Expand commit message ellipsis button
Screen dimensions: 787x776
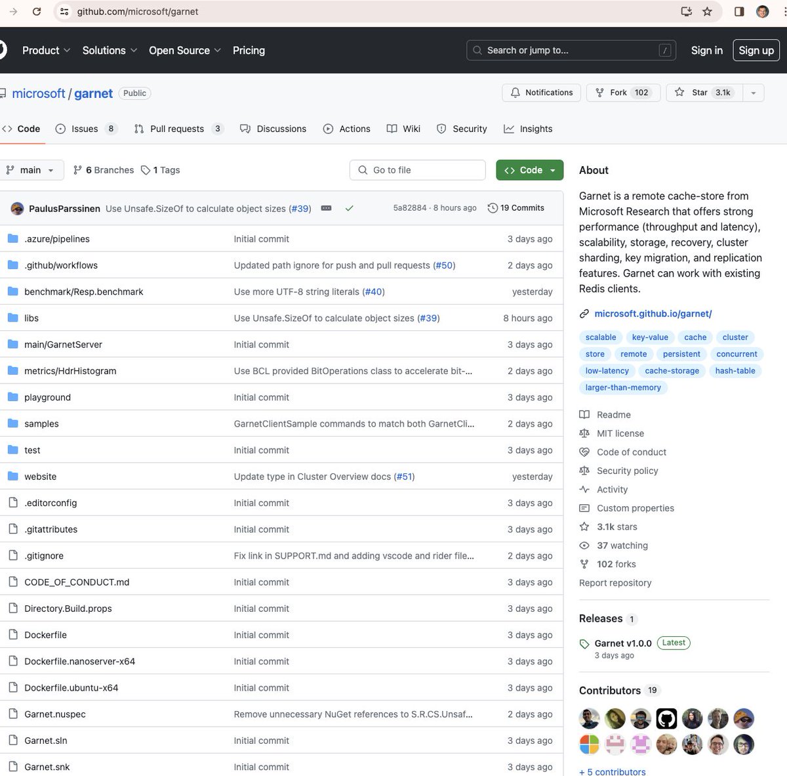[326, 208]
